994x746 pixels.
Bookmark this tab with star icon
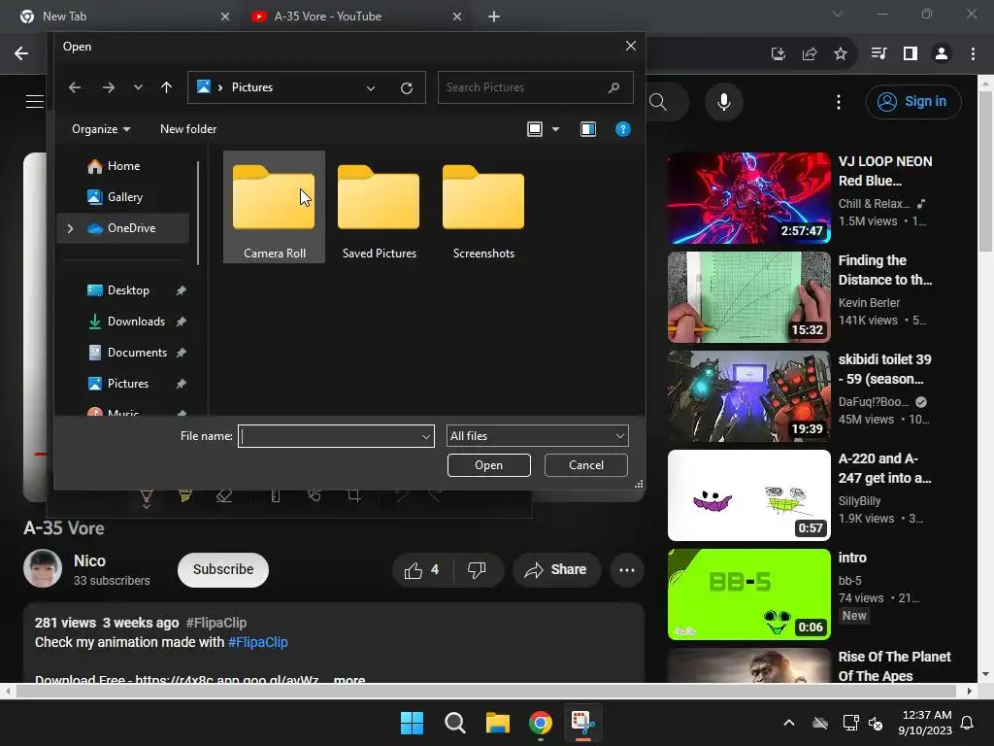[x=841, y=54]
